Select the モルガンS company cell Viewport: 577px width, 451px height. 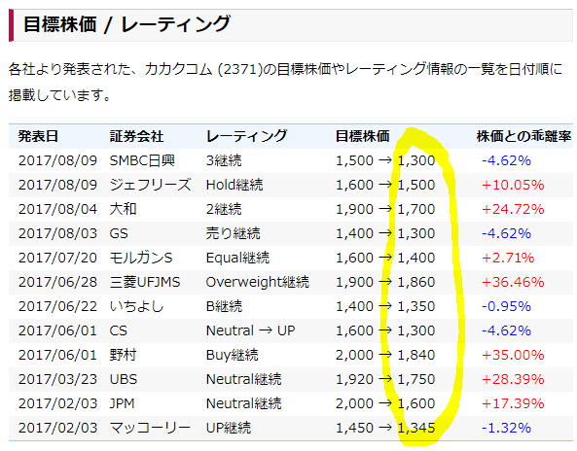141,258
